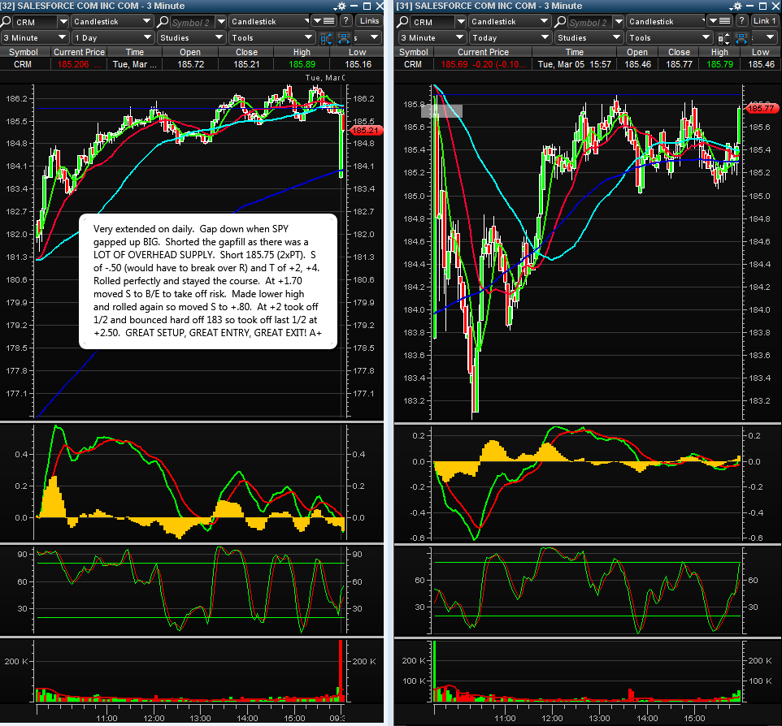The height and width of the screenshot is (726, 782).
Task: Click the Symbol 2 search magnifier in window [32]
Action: (163, 21)
